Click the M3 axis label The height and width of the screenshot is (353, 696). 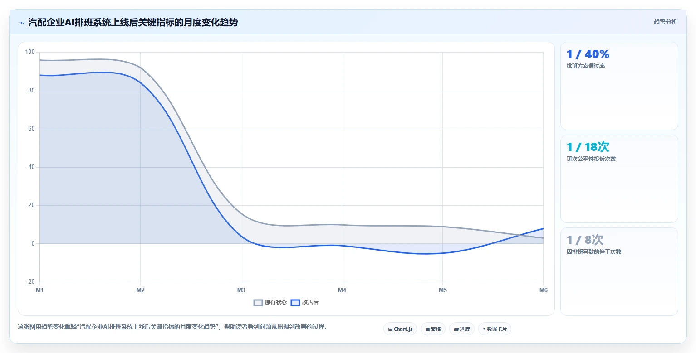241,290
